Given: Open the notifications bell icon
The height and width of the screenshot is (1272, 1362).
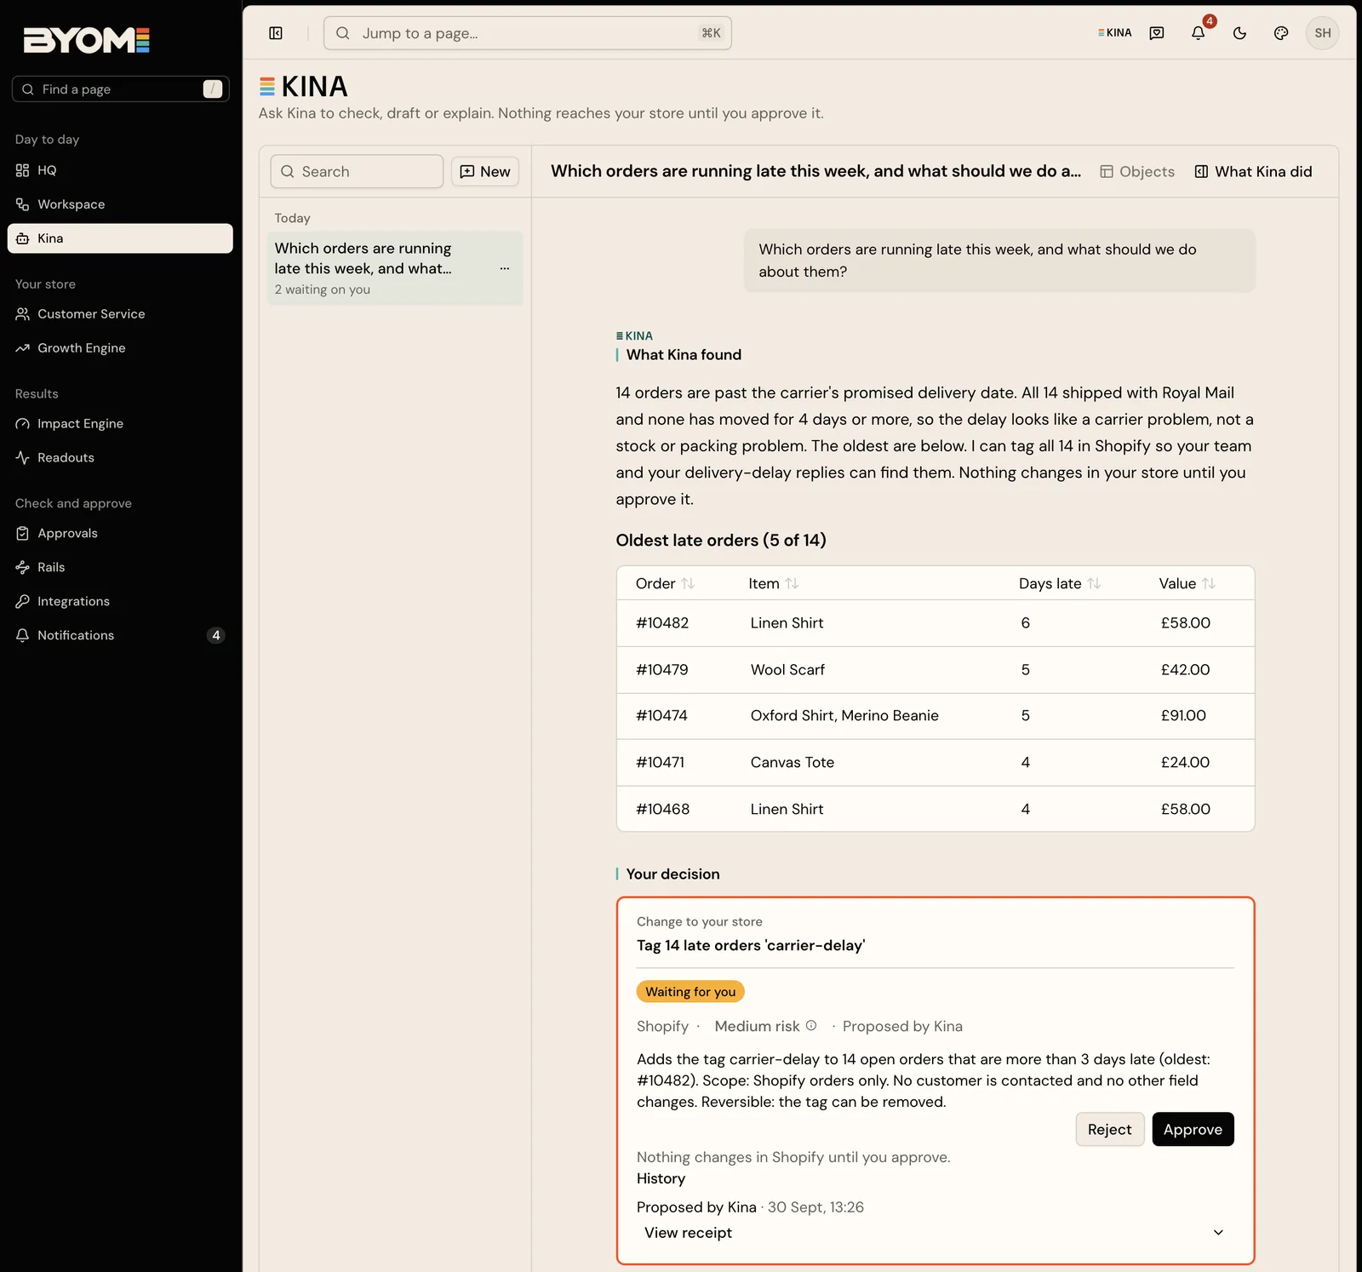Looking at the screenshot, I should 1198,33.
